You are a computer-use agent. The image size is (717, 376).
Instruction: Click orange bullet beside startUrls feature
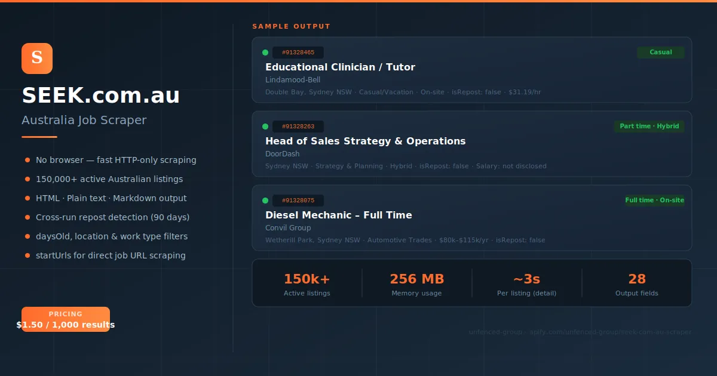pyautogui.click(x=27, y=255)
